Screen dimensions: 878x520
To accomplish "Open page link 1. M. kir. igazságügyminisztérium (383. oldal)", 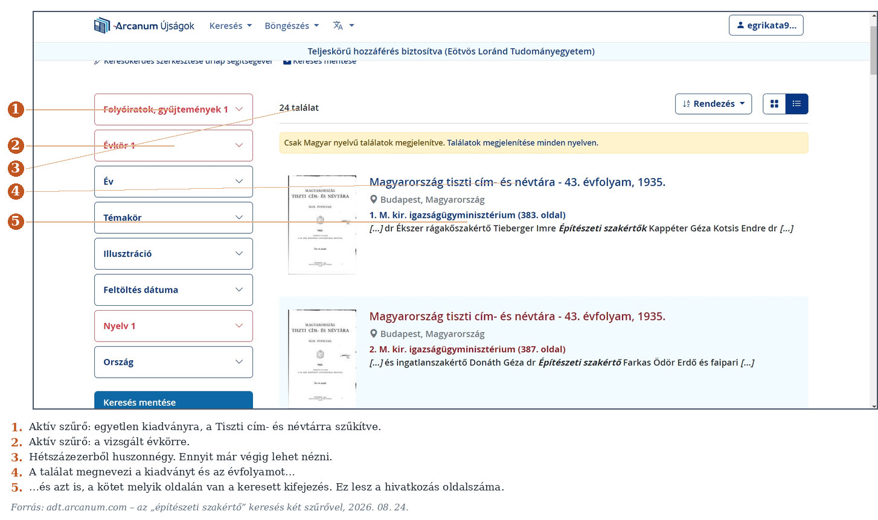I will click(467, 215).
